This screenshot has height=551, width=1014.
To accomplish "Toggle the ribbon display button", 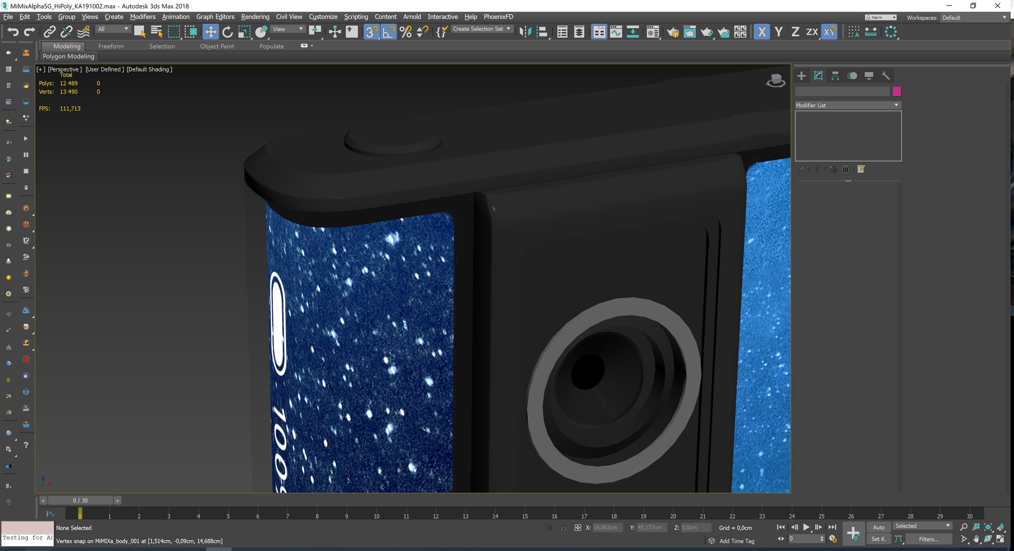I will click(599, 32).
